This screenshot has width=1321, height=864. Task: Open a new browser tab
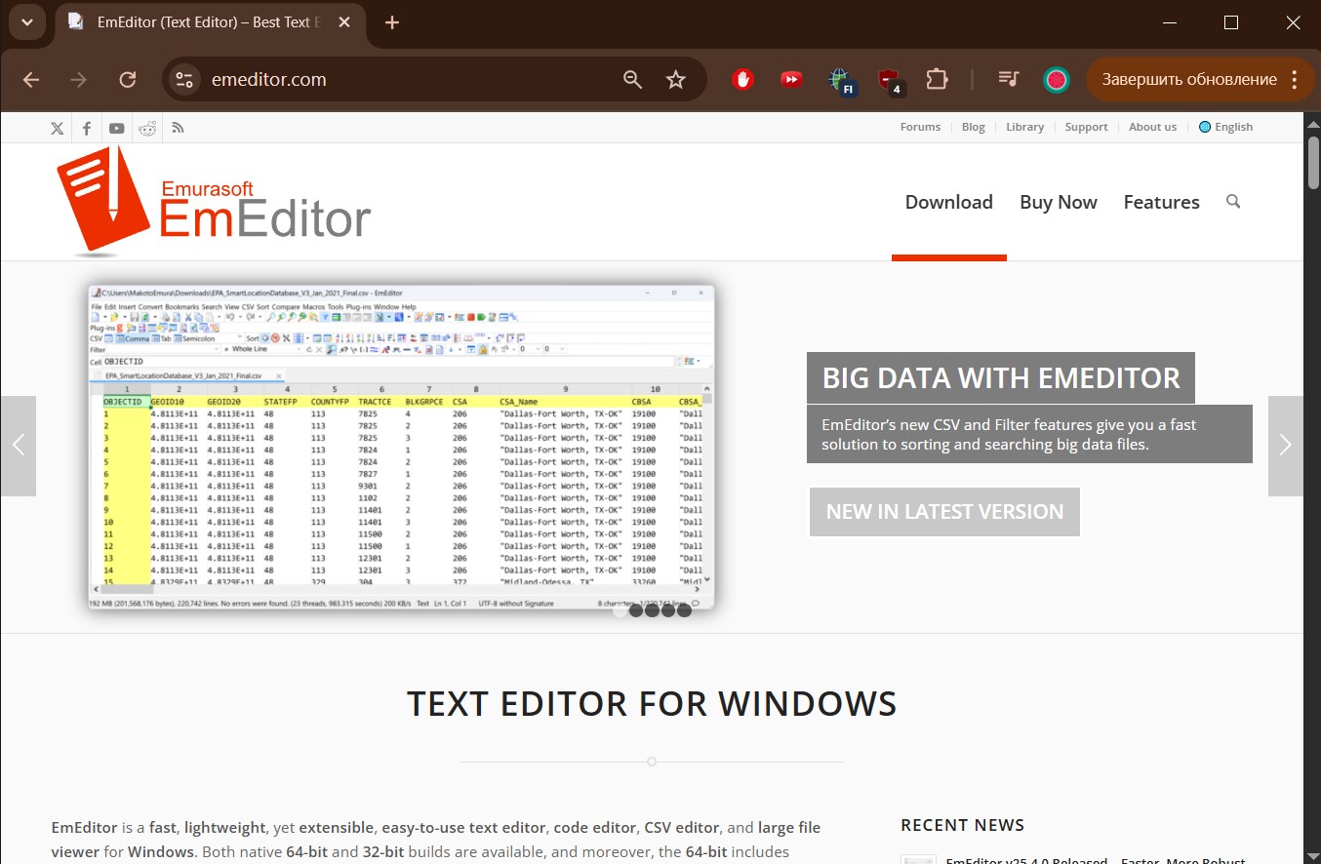392,22
